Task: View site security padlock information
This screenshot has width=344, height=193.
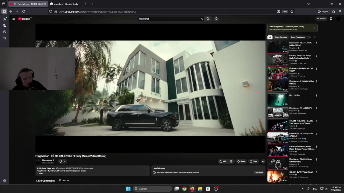Action: pos(56,12)
